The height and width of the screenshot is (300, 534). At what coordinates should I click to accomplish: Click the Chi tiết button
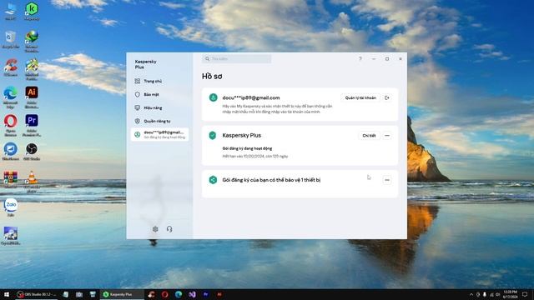coord(369,135)
